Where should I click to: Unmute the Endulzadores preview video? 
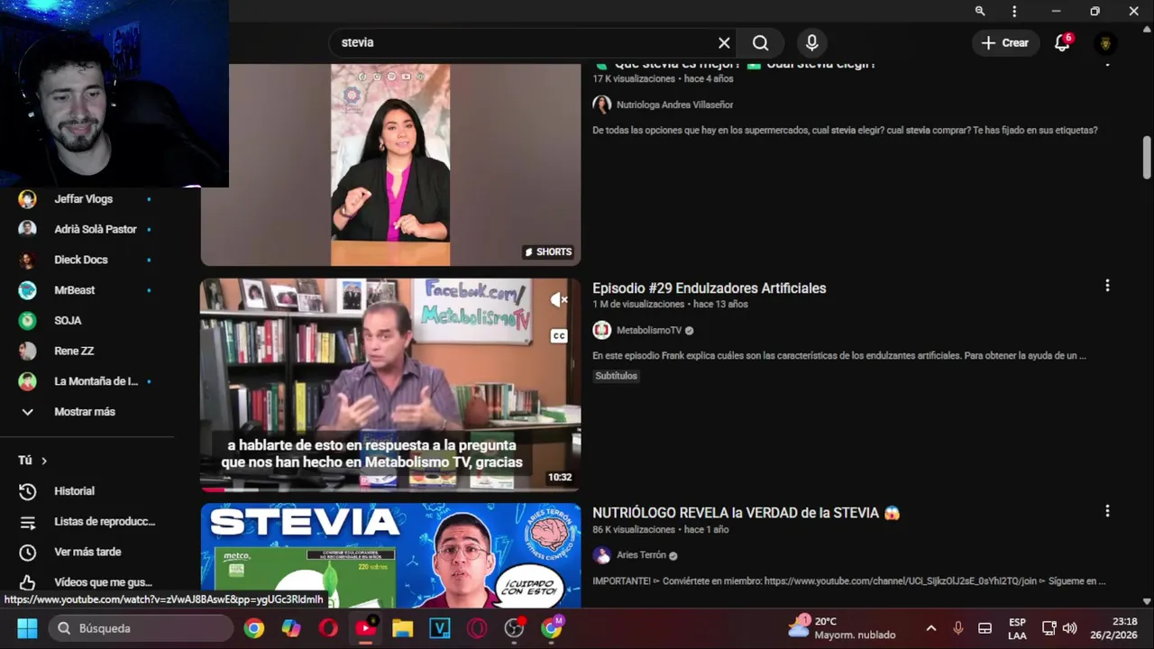click(559, 300)
